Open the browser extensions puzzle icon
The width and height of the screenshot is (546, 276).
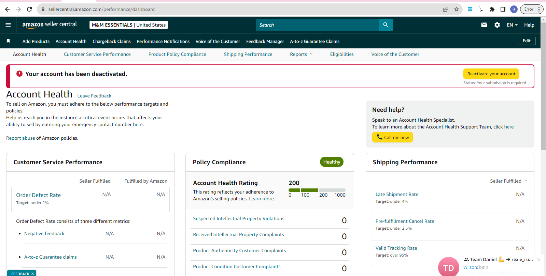tap(492, 9)
